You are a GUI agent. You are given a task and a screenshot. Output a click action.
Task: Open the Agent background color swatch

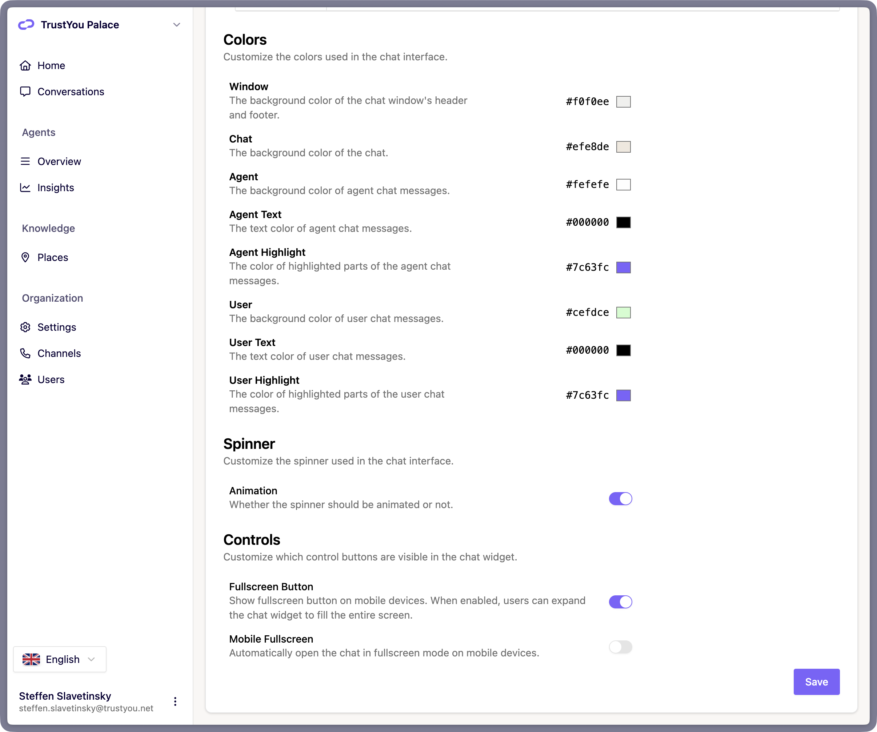click(x=623, y=184)
